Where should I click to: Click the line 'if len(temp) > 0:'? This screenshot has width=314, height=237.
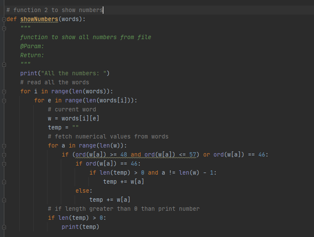pos(77,218)
